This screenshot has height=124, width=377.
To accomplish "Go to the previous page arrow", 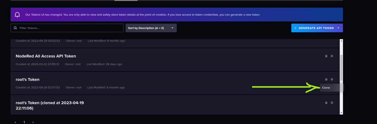I will (15, 122).
